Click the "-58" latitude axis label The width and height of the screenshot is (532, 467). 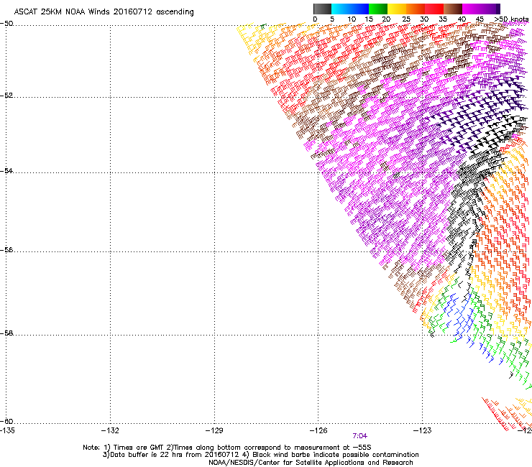click(6, 333)
